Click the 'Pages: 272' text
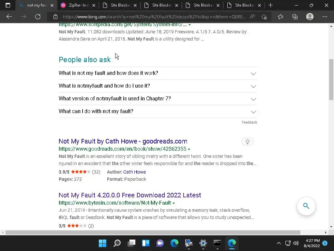Screen dimensions: 334x251 click(x=70, y=179)
